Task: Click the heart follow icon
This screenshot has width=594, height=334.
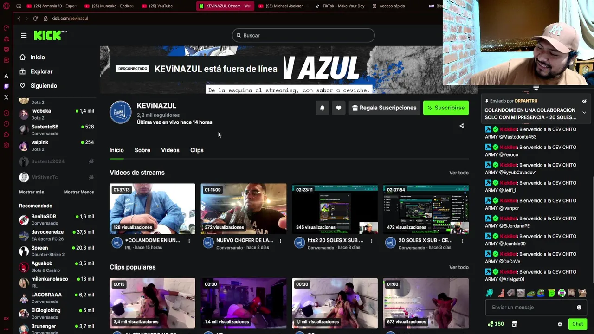Action: point(339,108)
